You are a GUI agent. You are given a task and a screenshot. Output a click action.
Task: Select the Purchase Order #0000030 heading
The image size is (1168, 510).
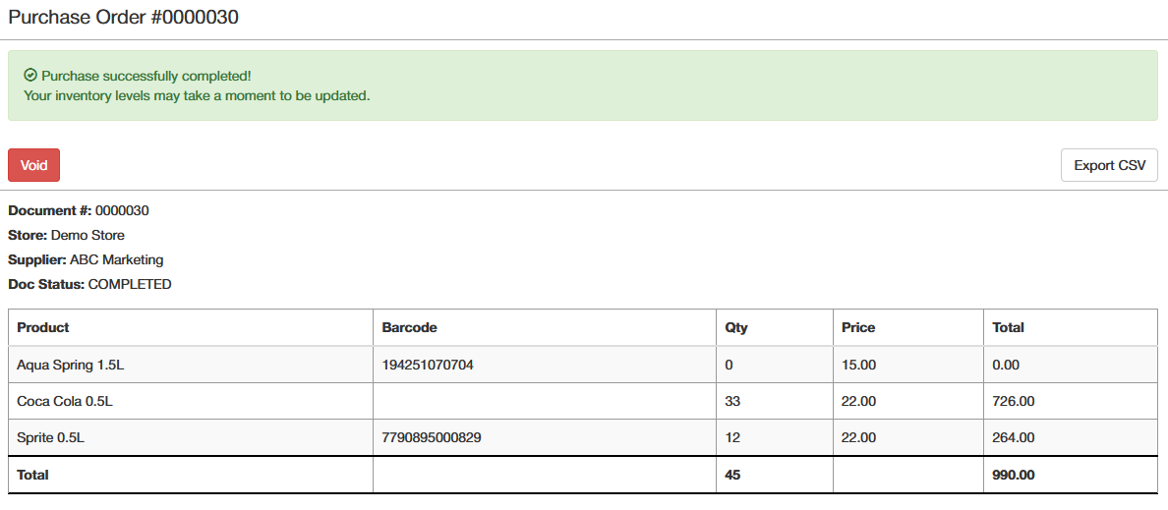pos(124,17)
